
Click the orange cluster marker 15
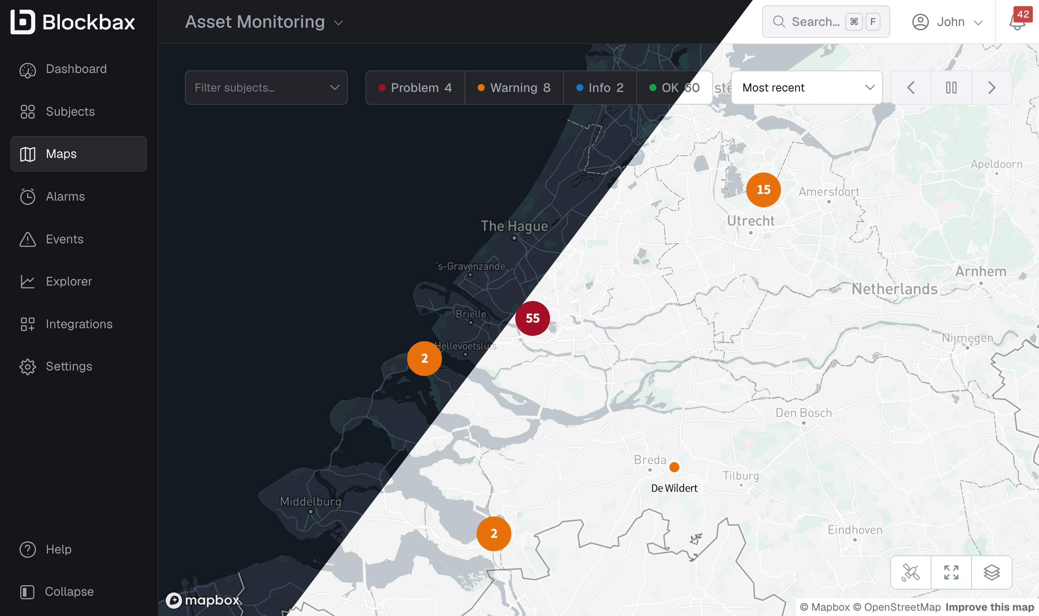(763, 190)
